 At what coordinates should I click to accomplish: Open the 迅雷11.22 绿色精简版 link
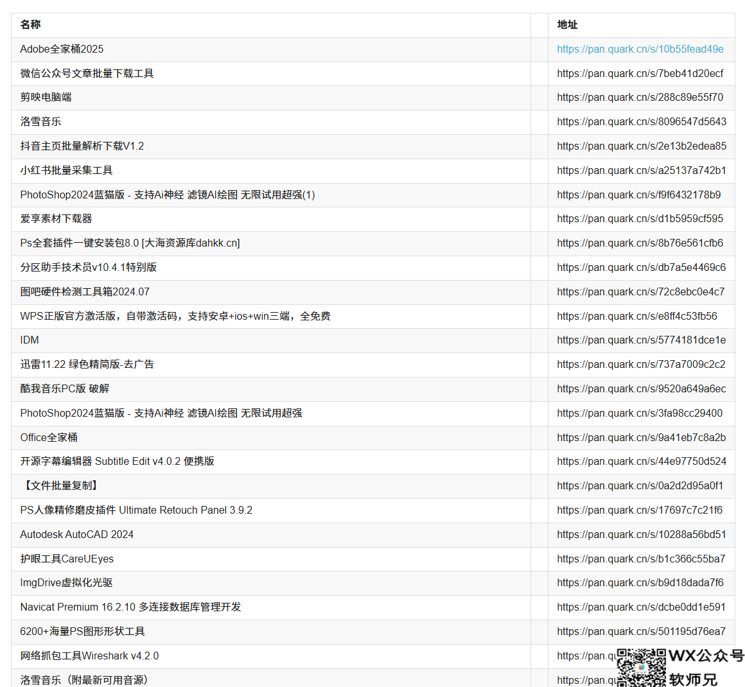tap(641, 365)
